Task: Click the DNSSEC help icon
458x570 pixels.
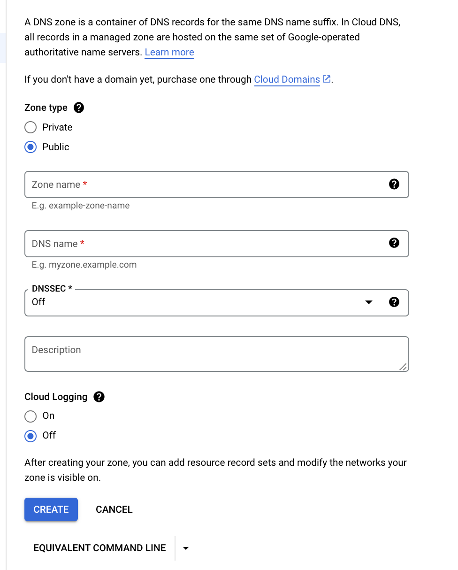Action: point(394,302)
